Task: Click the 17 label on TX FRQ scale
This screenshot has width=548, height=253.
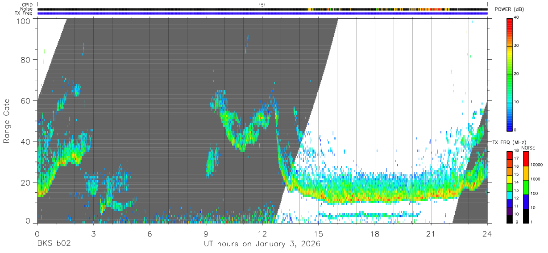Action: [516, 158]
